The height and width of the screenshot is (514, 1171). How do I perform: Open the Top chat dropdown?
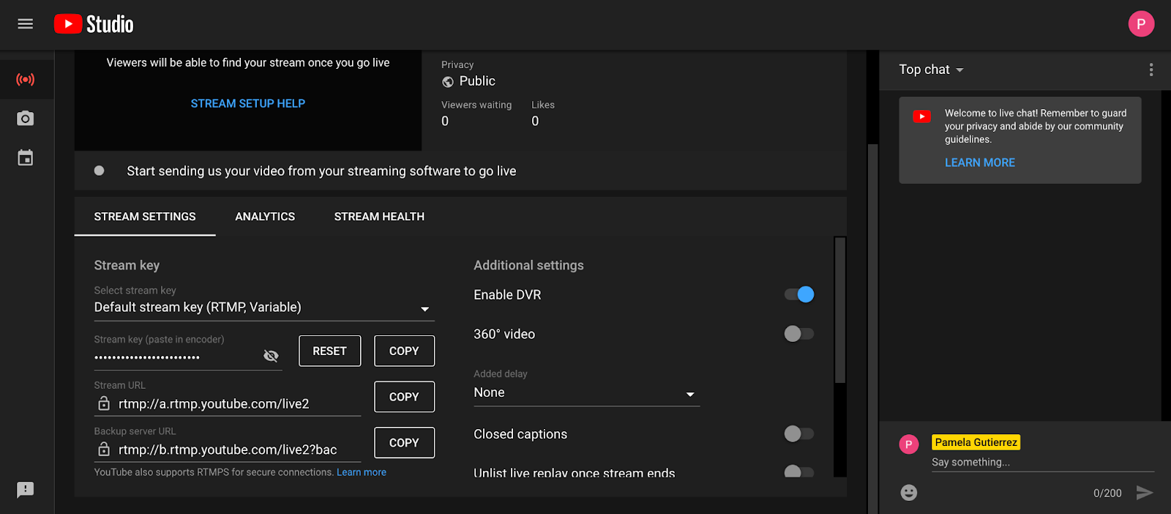[x=932, y=70]
